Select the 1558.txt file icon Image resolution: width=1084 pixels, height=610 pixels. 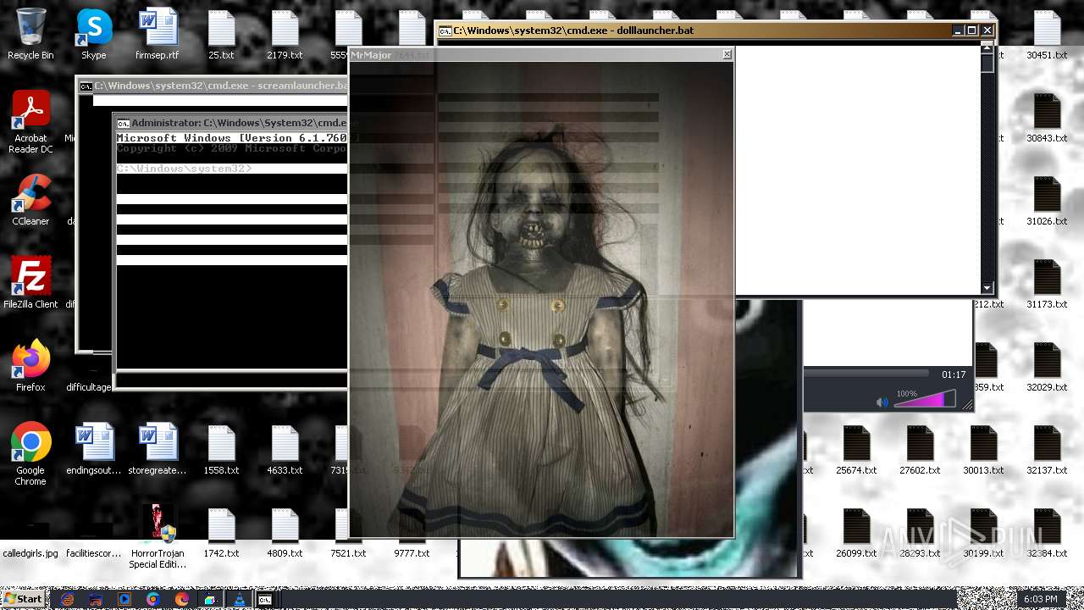(221, 449)
